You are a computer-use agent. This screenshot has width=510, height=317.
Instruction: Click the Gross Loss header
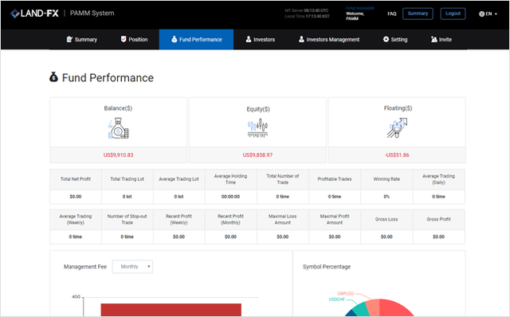(x=386, y=220)
